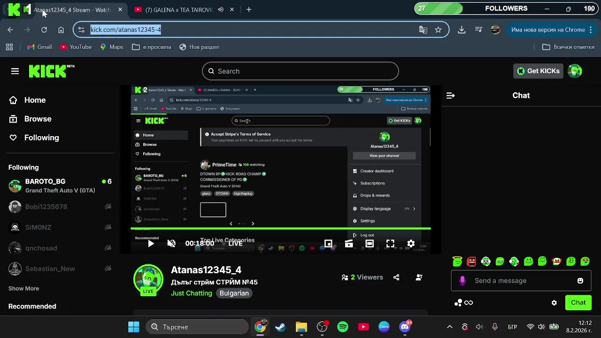Go to browser home page icon

(x=61, y=30)
